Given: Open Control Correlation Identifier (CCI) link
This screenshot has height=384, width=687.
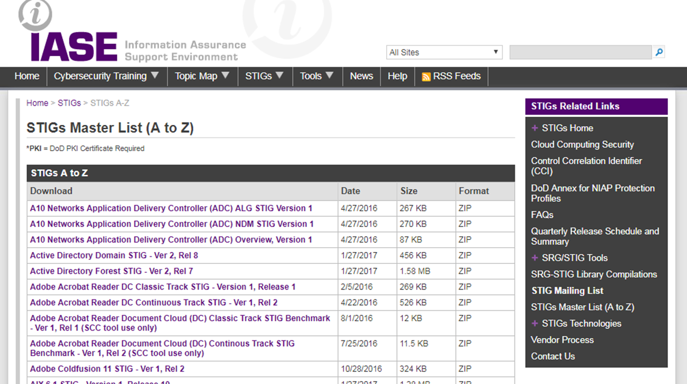Looking at the screenshot, I should coord(587,166).
